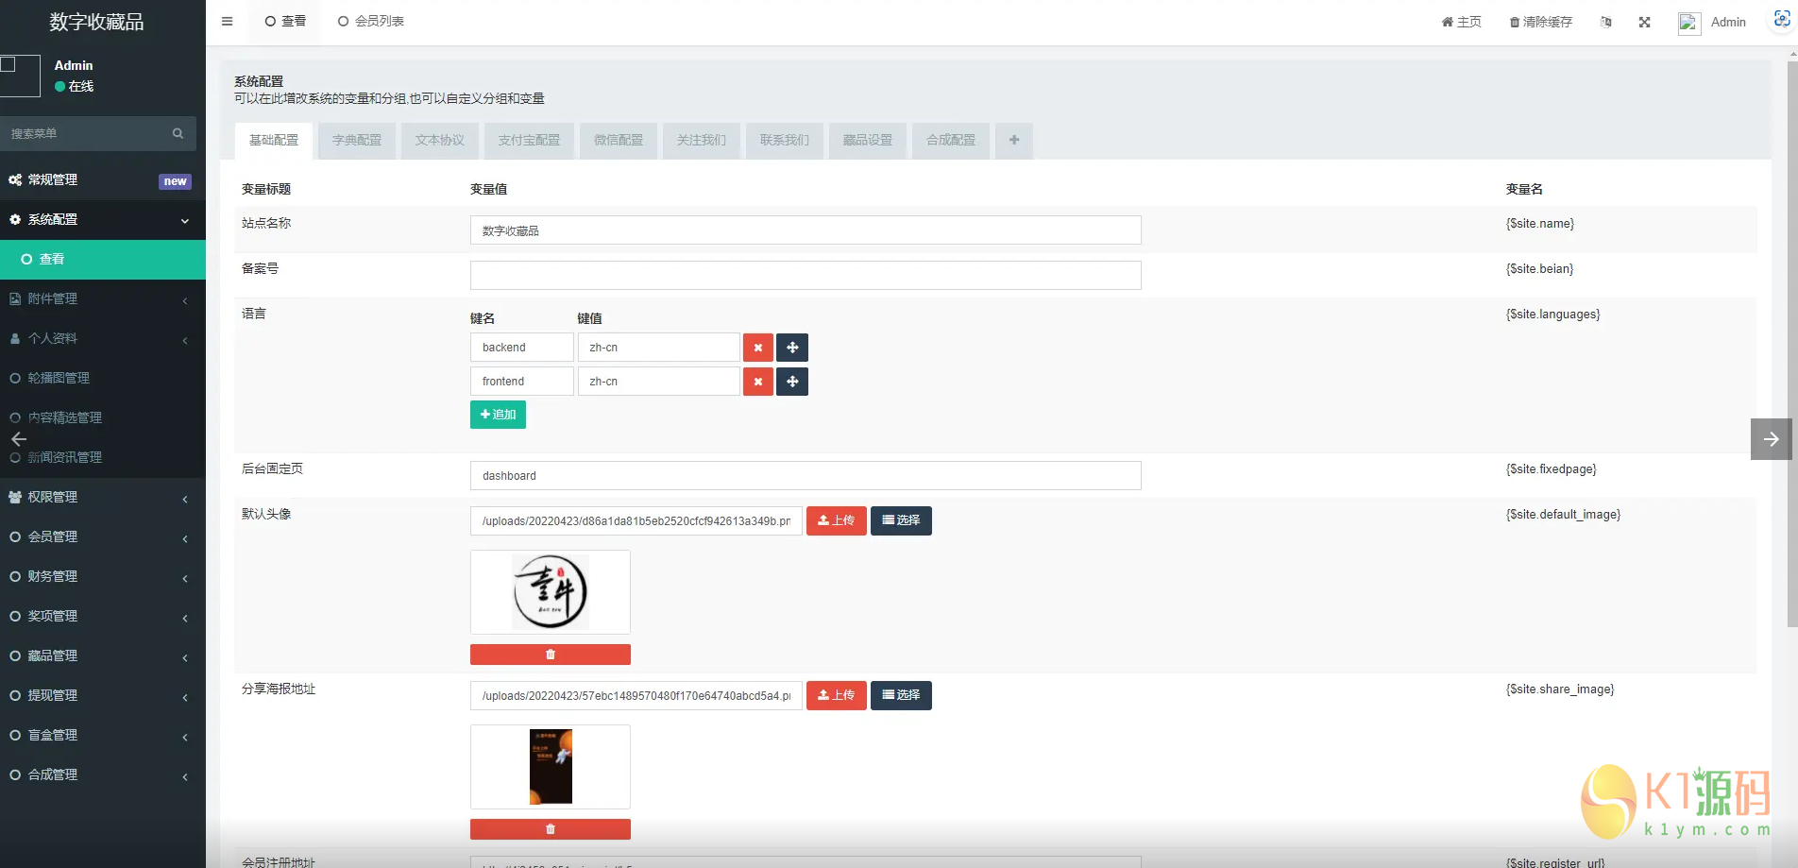Click the page vertical scrollbar
Screen dimensions: 1798x868
(x=1792, y=344)
